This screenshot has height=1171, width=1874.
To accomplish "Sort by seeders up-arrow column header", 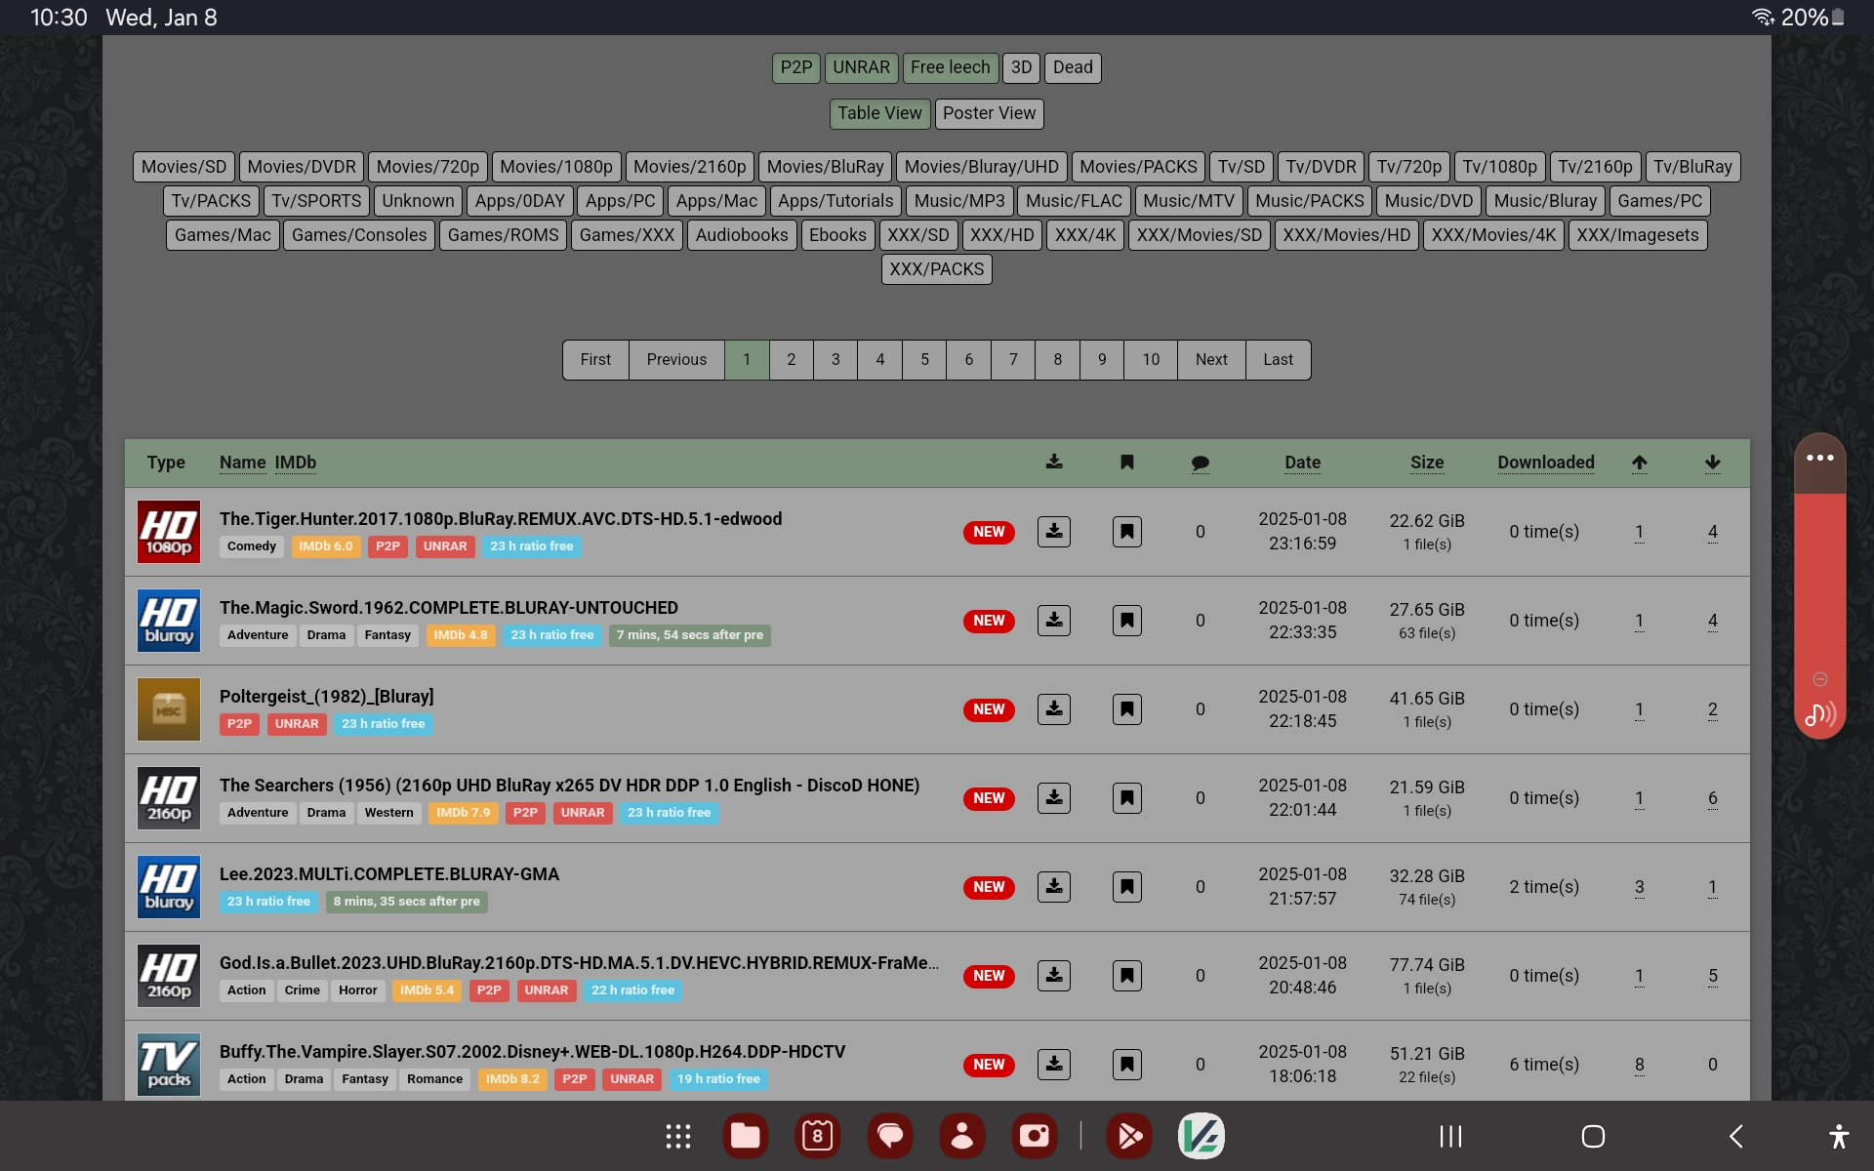I will tap(1639, 463).
